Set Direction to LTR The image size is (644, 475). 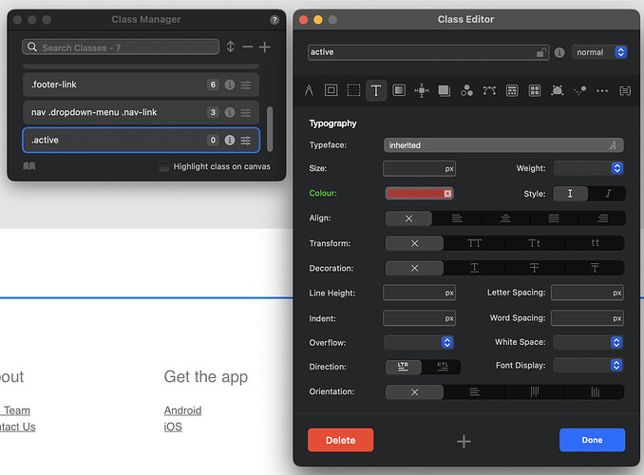pyautogui.click(x=404, y=367)
